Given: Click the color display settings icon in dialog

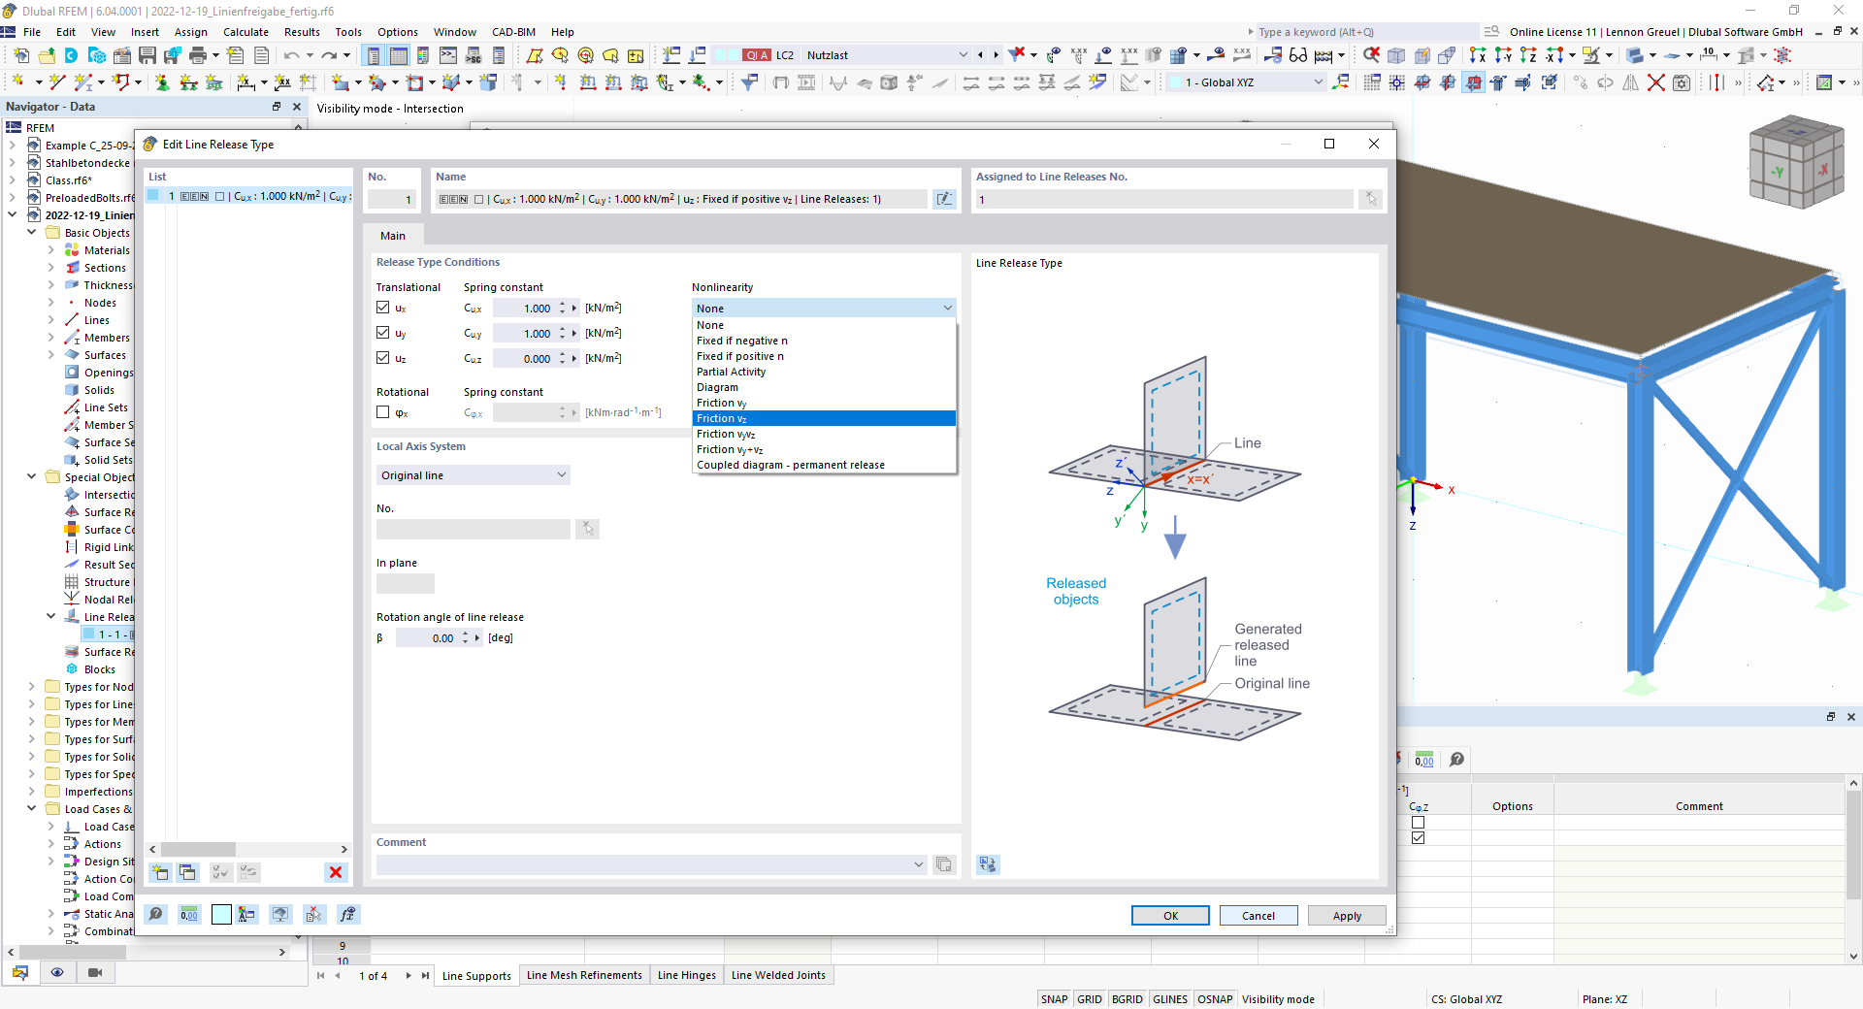Looking at the screenshot, I should [x=247, y=914].
